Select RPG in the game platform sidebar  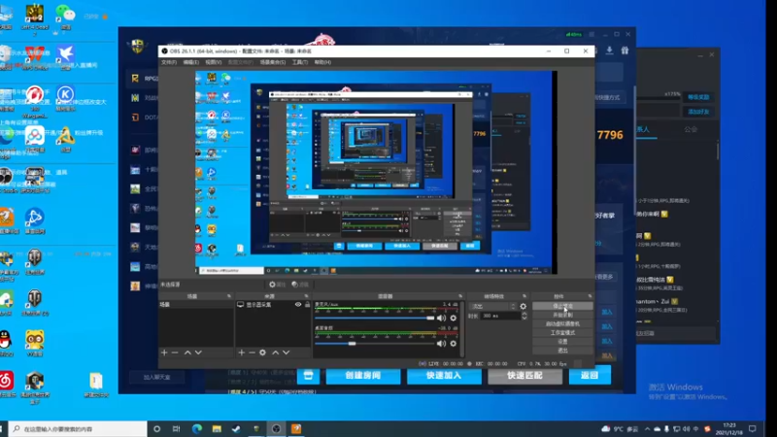pos(145,79)
